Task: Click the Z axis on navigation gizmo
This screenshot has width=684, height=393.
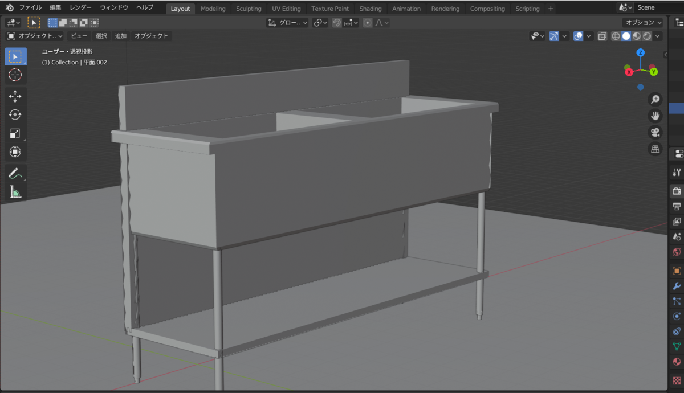Action: pyautogui.click(x=641, y=53)
